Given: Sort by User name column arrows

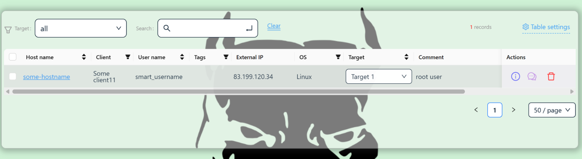Looking at the screenshot, I should (182, 57).
